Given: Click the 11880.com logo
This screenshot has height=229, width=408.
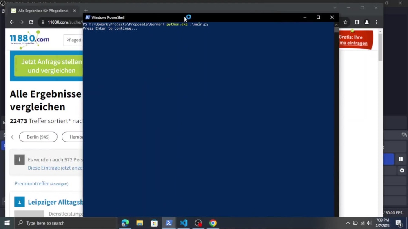Looking at the screenshot, I should [29, 39].
